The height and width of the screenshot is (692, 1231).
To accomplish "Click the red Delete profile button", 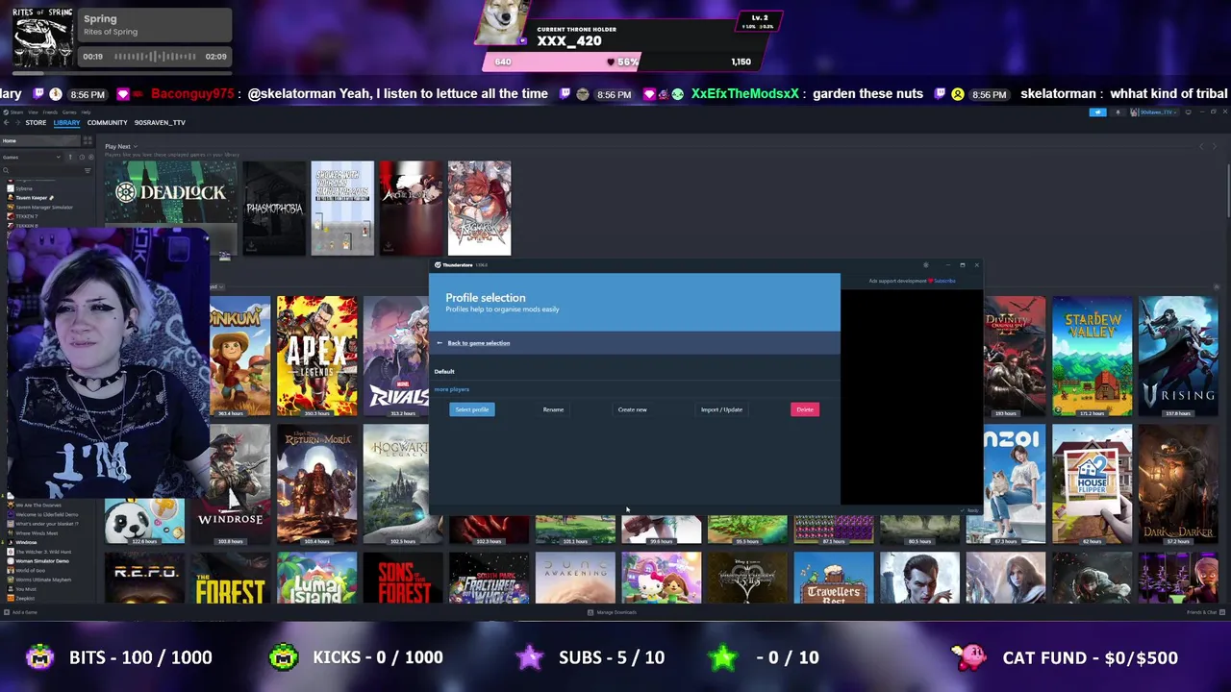I will tap(805, 409).
